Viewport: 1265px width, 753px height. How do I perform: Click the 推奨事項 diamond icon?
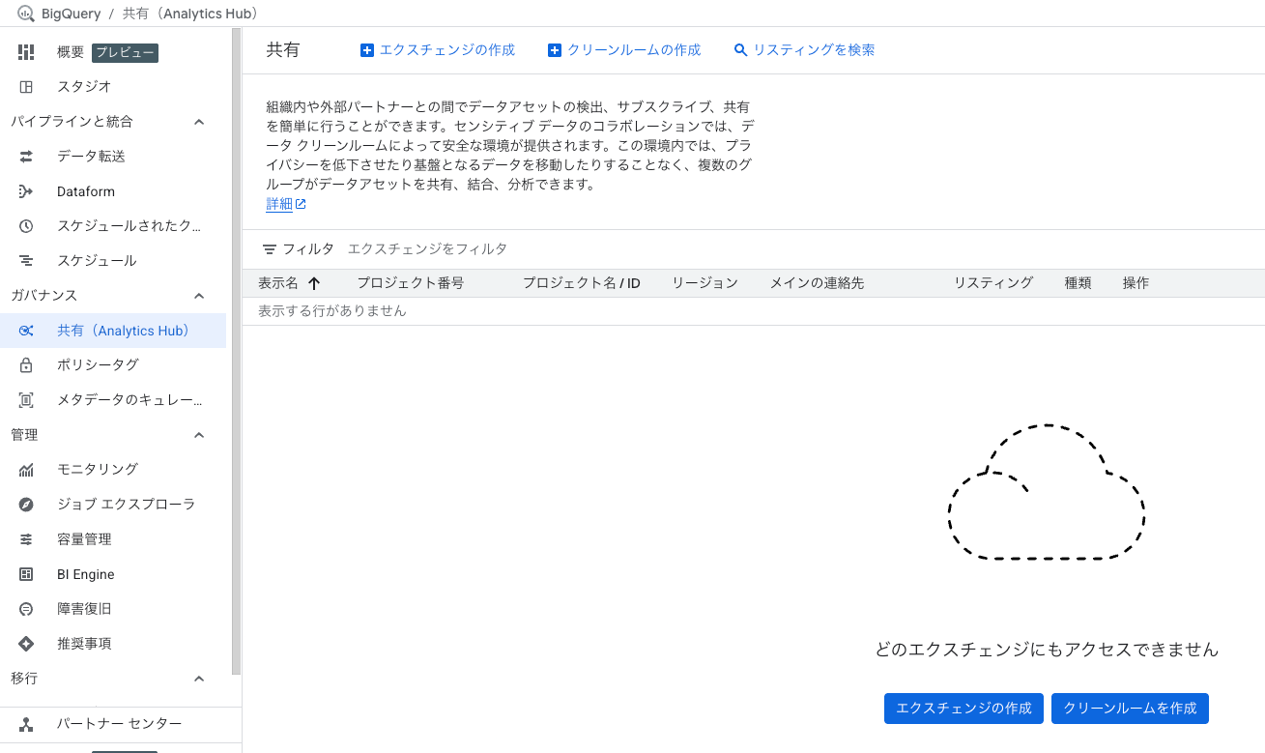click(26, 644)
